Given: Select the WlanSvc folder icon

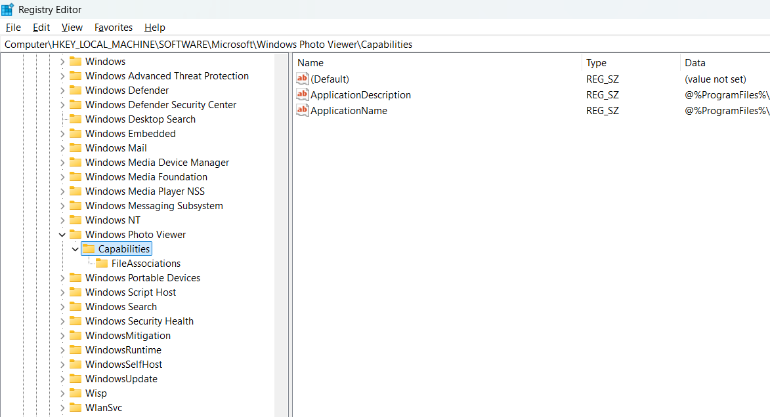Looking at the screenshot, I should tap(75, 408).
